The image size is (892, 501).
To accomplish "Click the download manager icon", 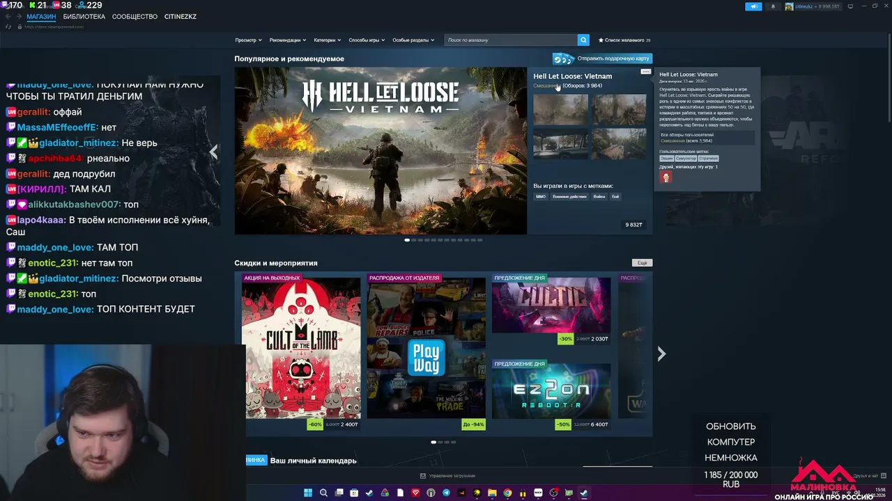I will tap(423, 476).
